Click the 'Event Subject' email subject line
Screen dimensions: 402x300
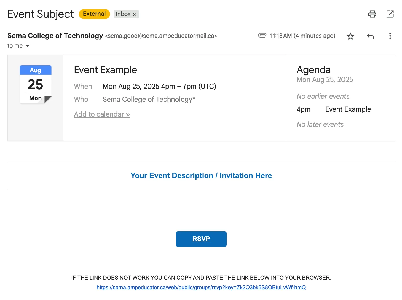[x=41, y=14]
